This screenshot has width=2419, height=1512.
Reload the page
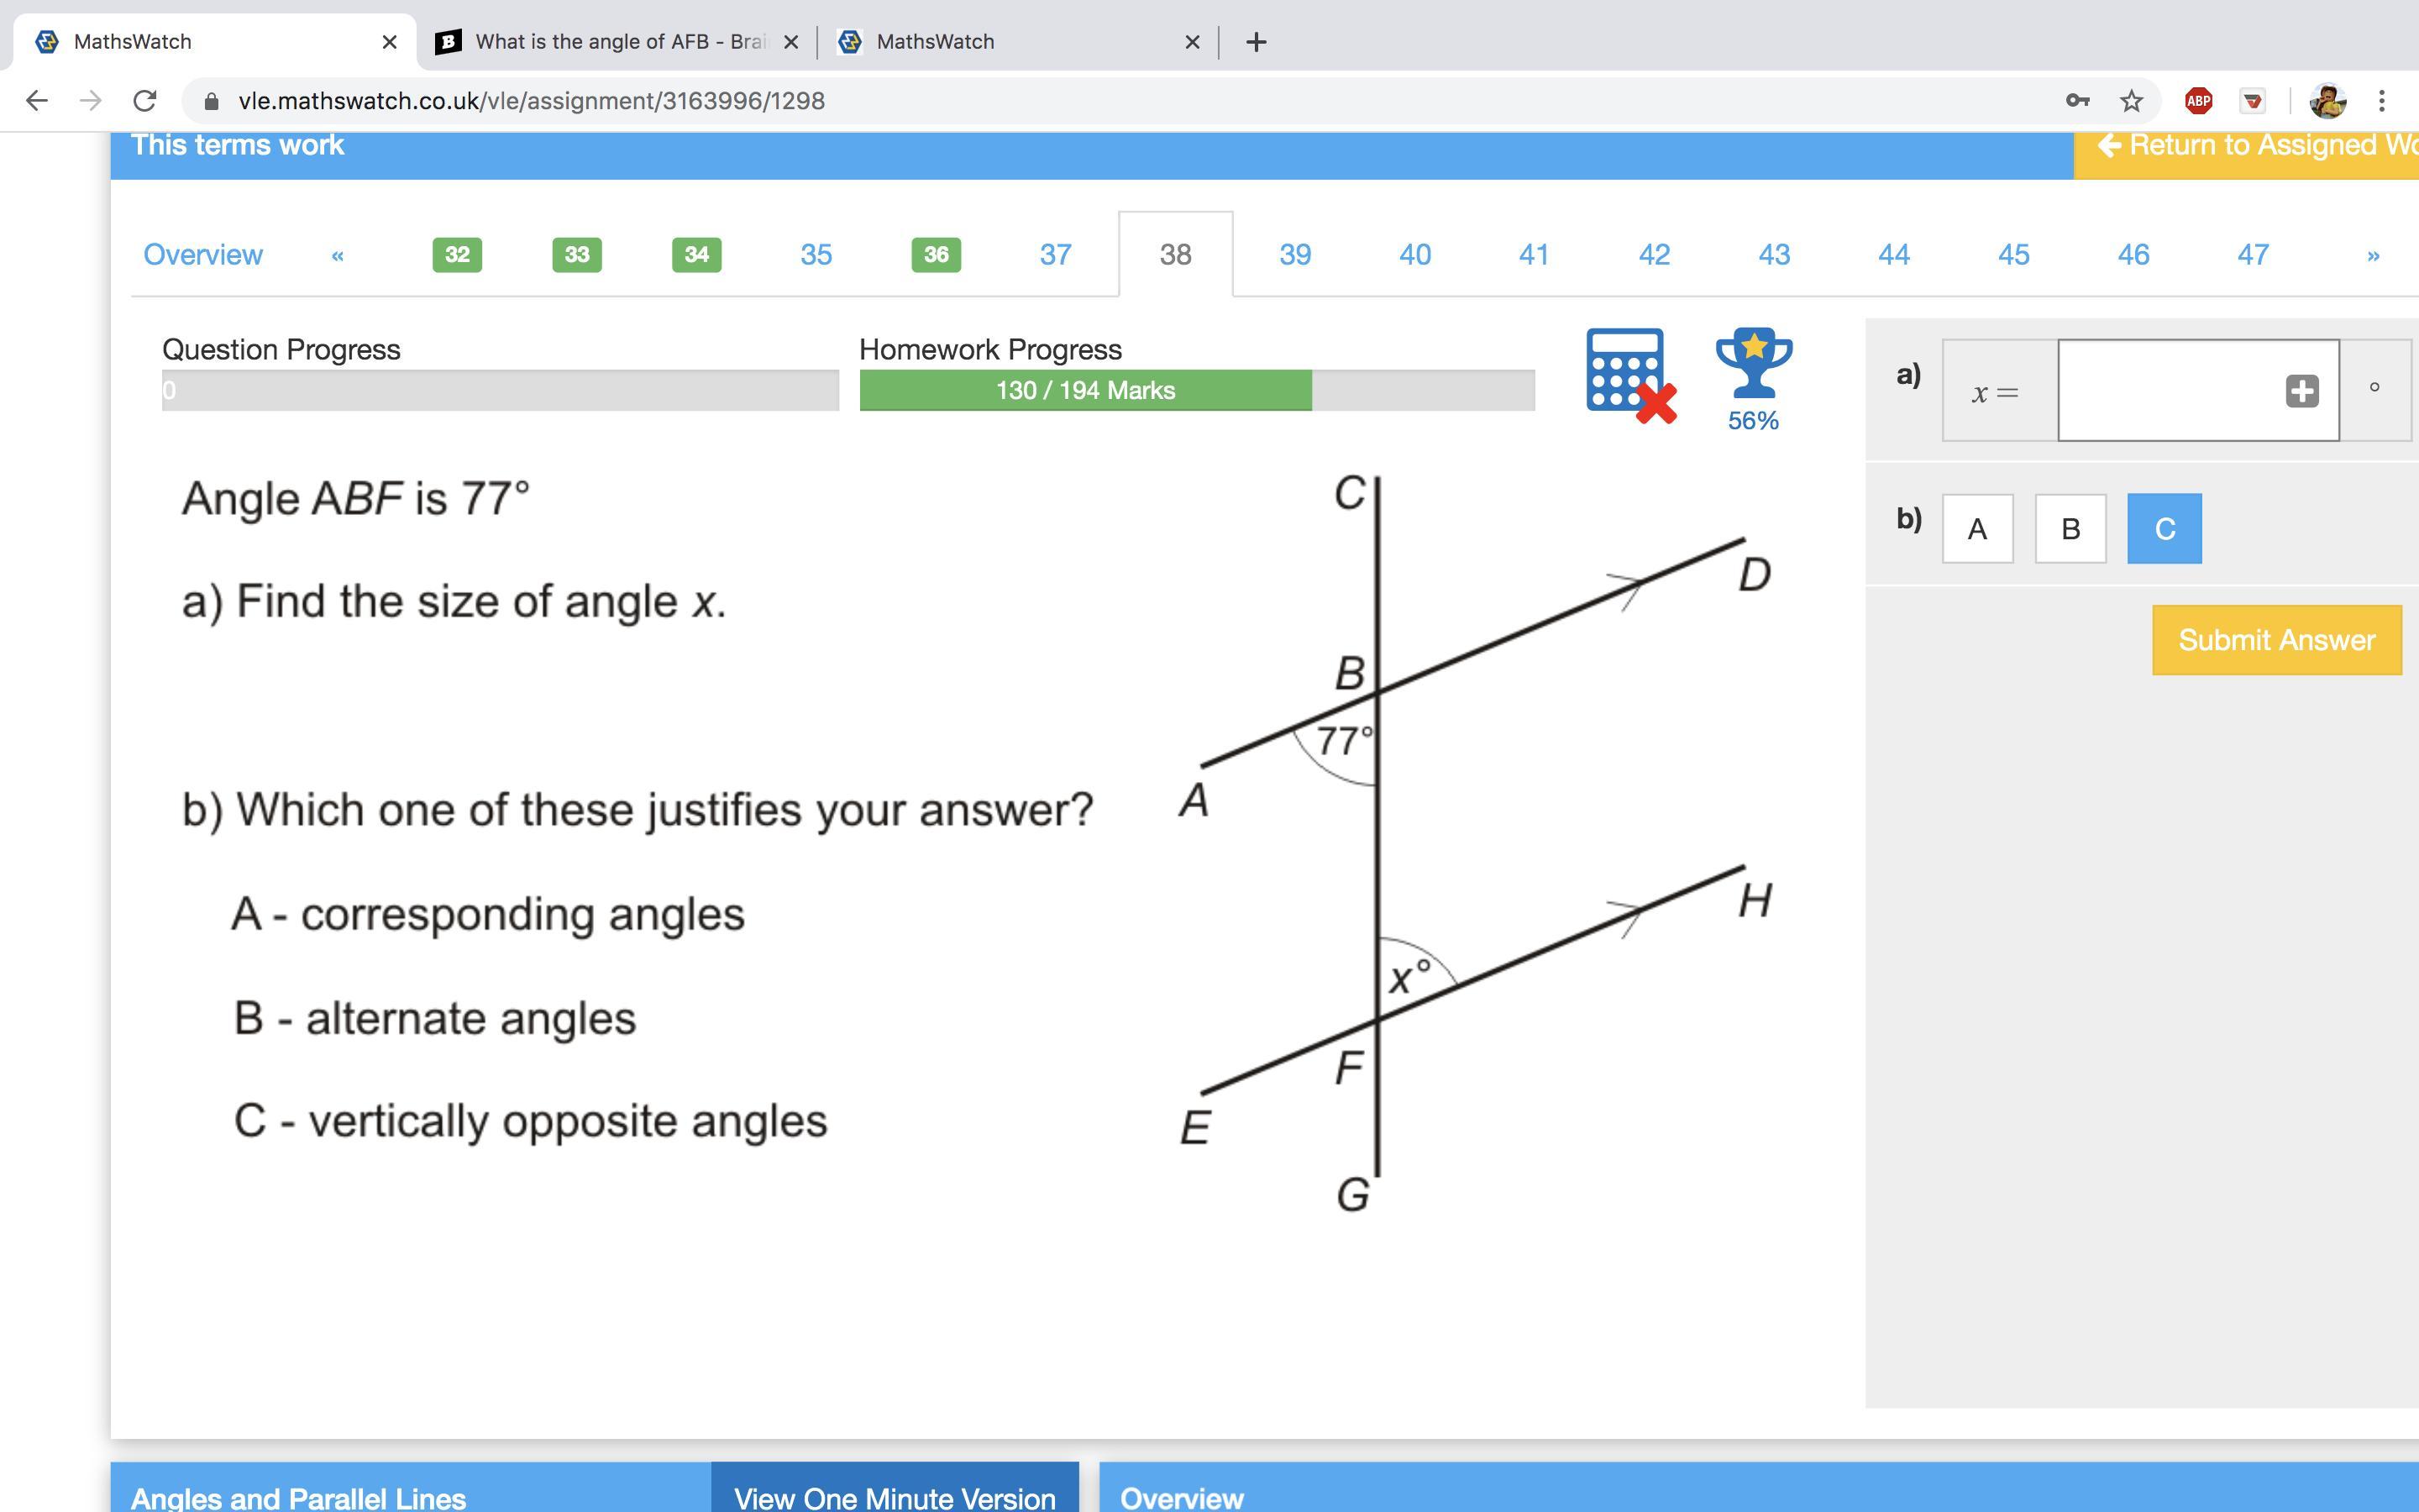point(145,101)
